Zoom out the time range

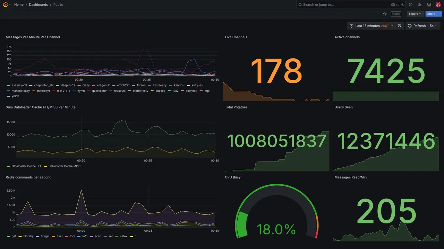click(x=400, y=26)
